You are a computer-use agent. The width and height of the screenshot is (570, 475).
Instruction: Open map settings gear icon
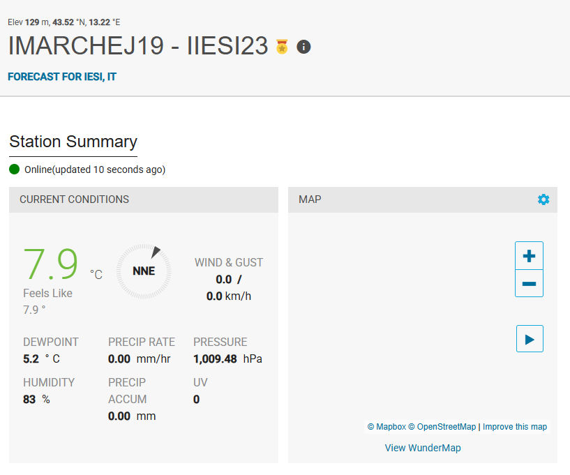point(543,199)
